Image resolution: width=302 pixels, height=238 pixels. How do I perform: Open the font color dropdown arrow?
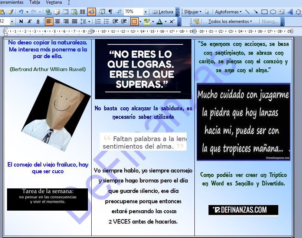pos(165,21)
